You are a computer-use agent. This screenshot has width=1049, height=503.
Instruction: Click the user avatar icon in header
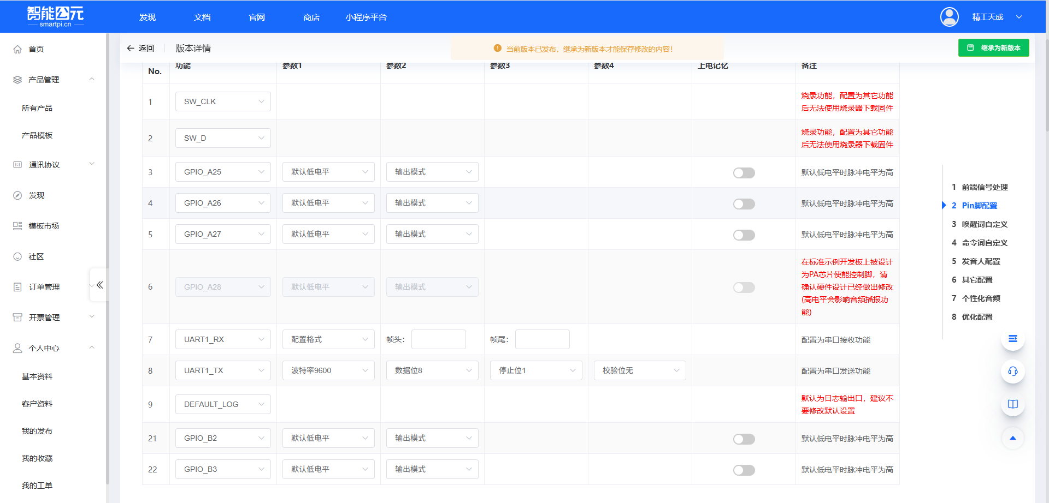point(949,17)
